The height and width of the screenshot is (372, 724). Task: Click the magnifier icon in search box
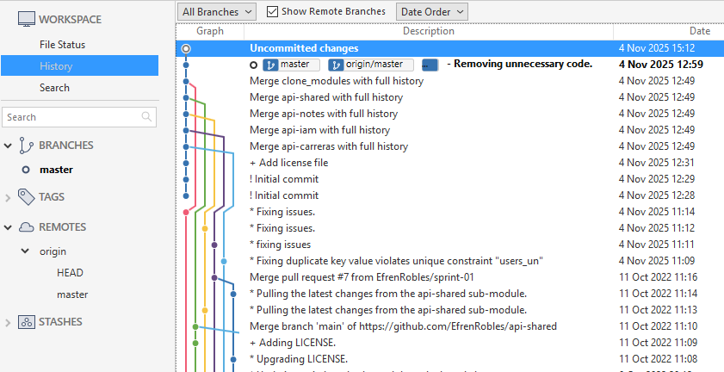click(146, 117)
